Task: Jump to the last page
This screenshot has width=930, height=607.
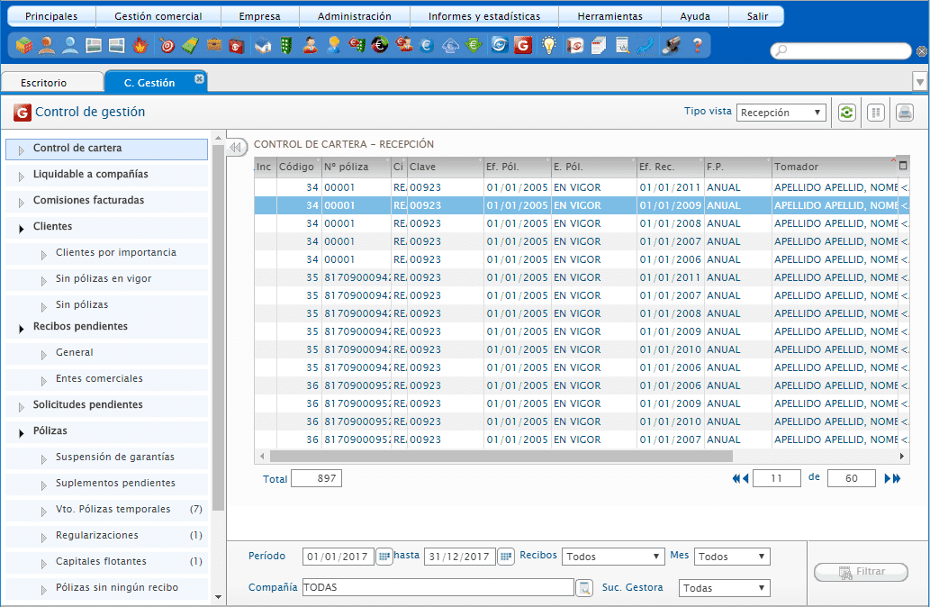Action: coord(897,478)
